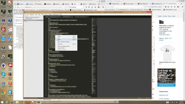Open hamburger menu in right Firefox window
Viewport: 185px width, 104px height.
point(182,7)
